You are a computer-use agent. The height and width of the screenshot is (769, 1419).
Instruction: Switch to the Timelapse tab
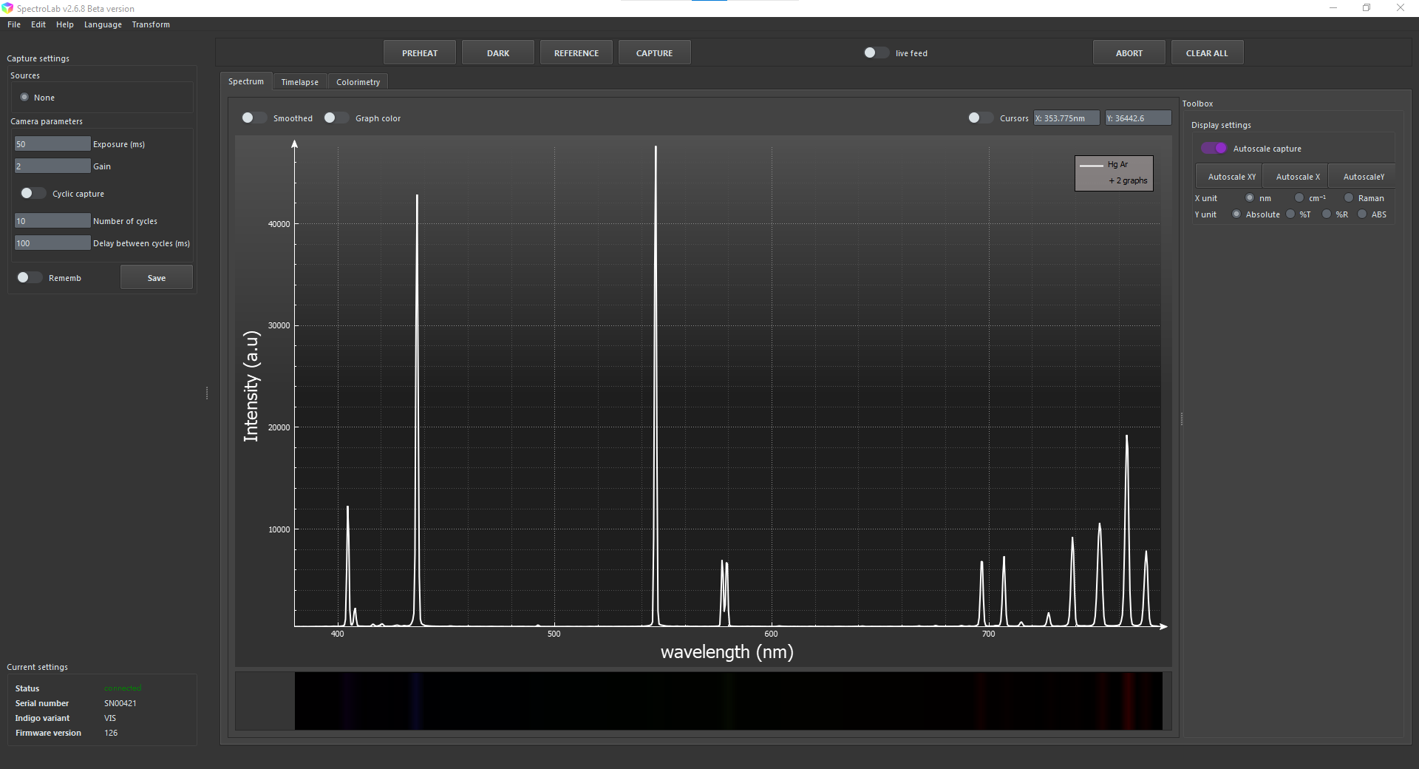299,82
